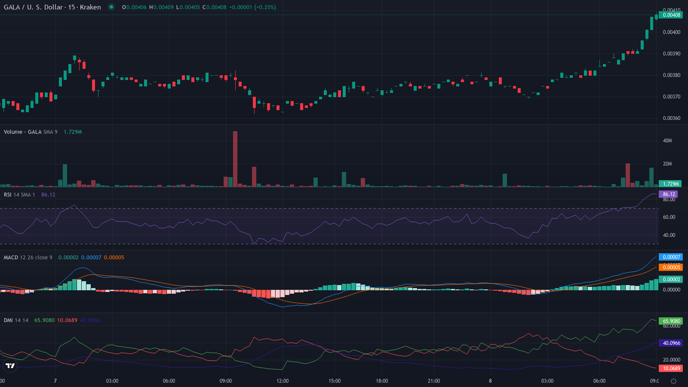Screen dimensions: 688x387
Task: Click the 15:00 time axis label
Action: (335, 380)
